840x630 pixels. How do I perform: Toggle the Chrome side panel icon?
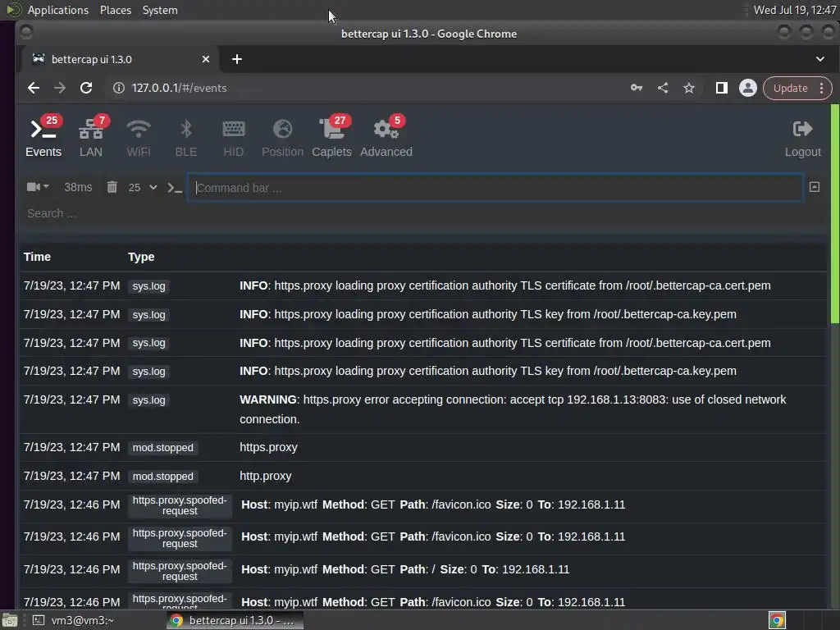click(722, 88)
